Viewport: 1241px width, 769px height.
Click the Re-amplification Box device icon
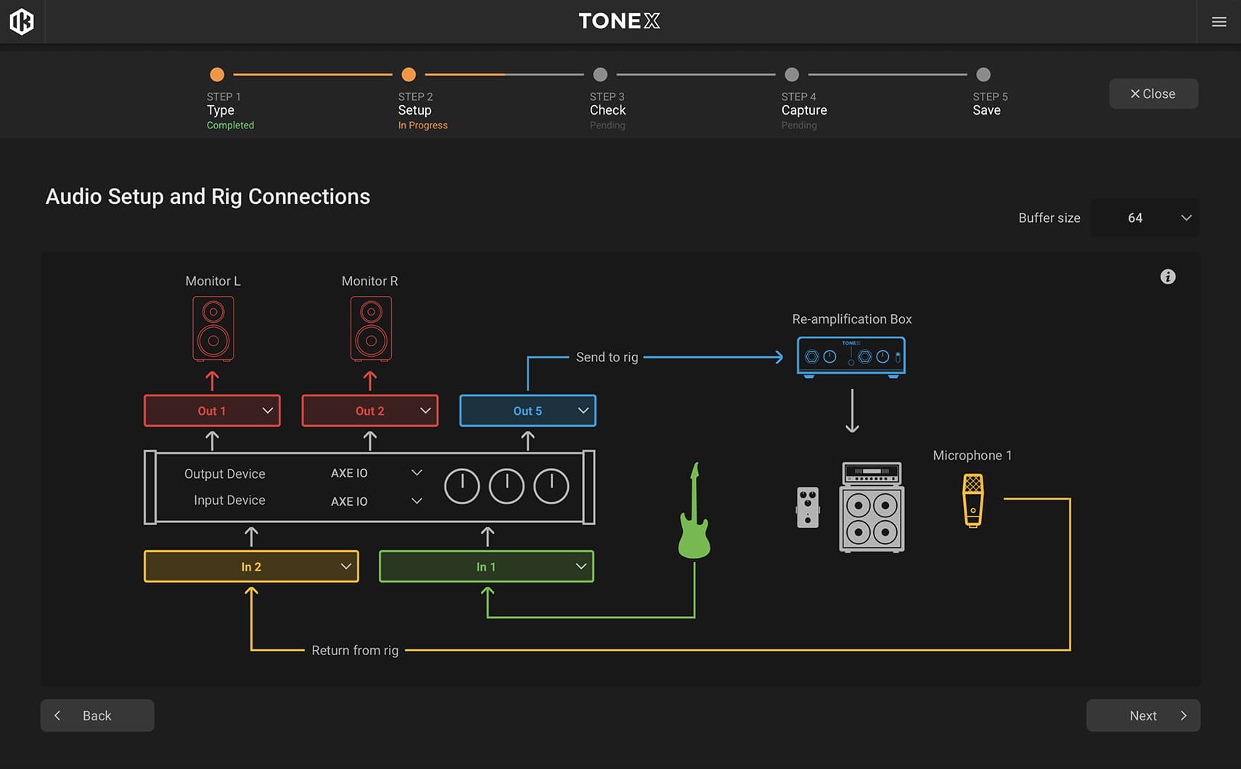pyautogui.click(x=851, y=356)
